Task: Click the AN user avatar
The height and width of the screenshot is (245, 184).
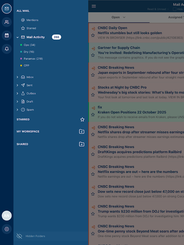Action: tap(6, 216)
